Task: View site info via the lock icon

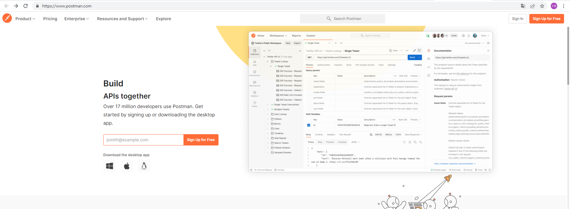Action: 37,6
